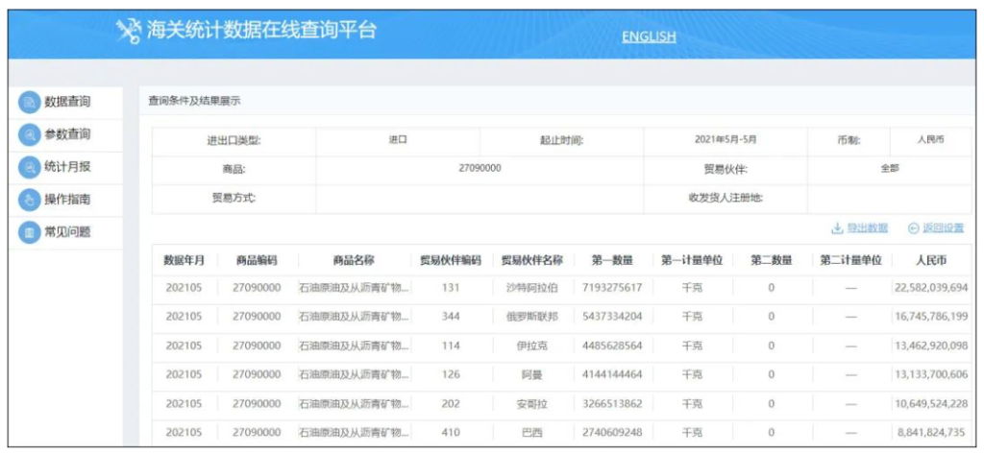Viewport: 984px width, 453px height.
Task: Click the 人民币 value in 币制 condition
Action: click(x=930, y=140)
